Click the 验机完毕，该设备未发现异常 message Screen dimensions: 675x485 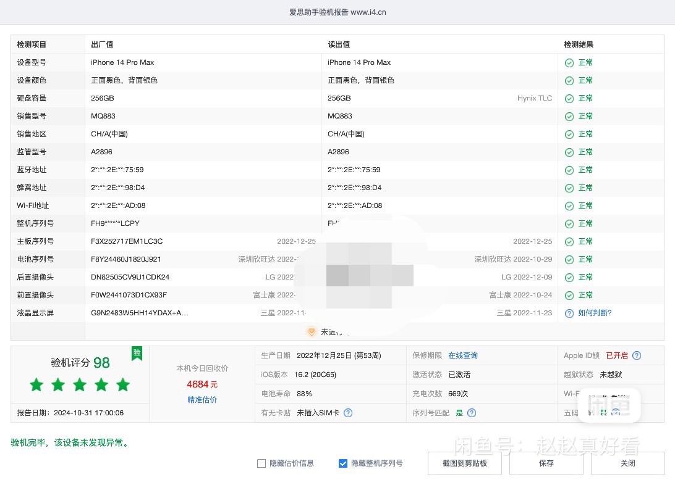tap(70, 443)
